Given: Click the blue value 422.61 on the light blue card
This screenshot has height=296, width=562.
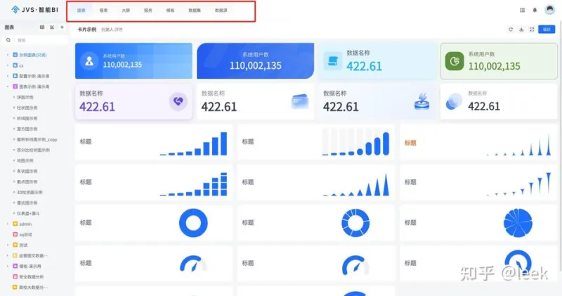Looking at the screenshot, I should [364, 66].
